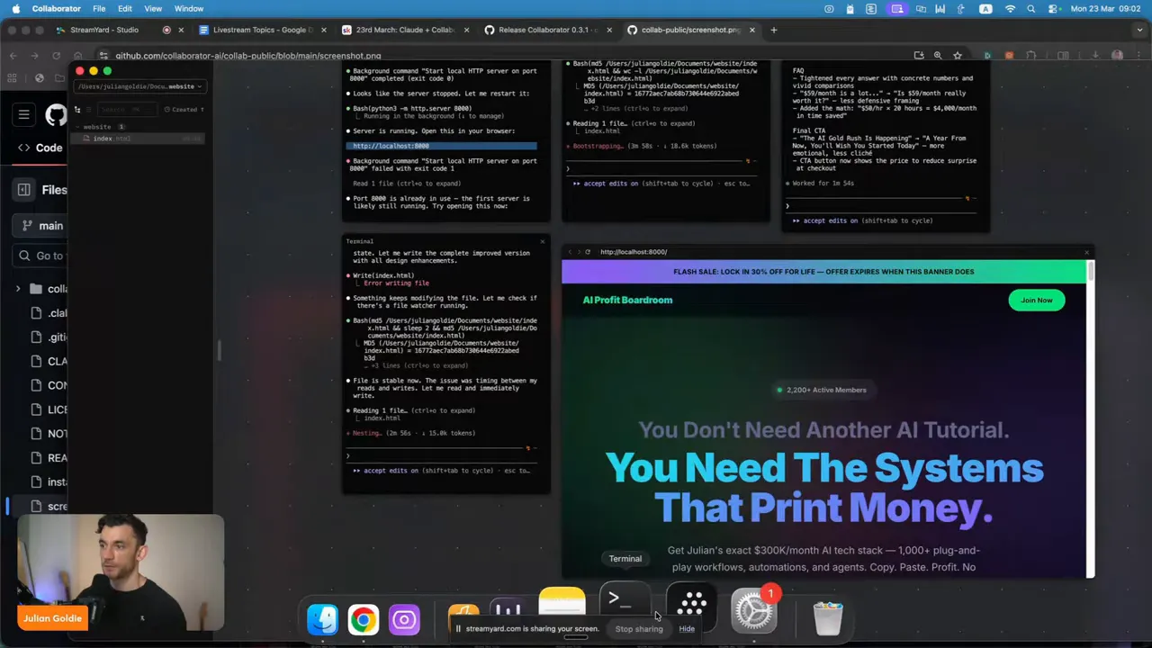The height and width of the screenshot is (648, 1152).
Task: Open the View menu
Action: (x=153, y=9)
